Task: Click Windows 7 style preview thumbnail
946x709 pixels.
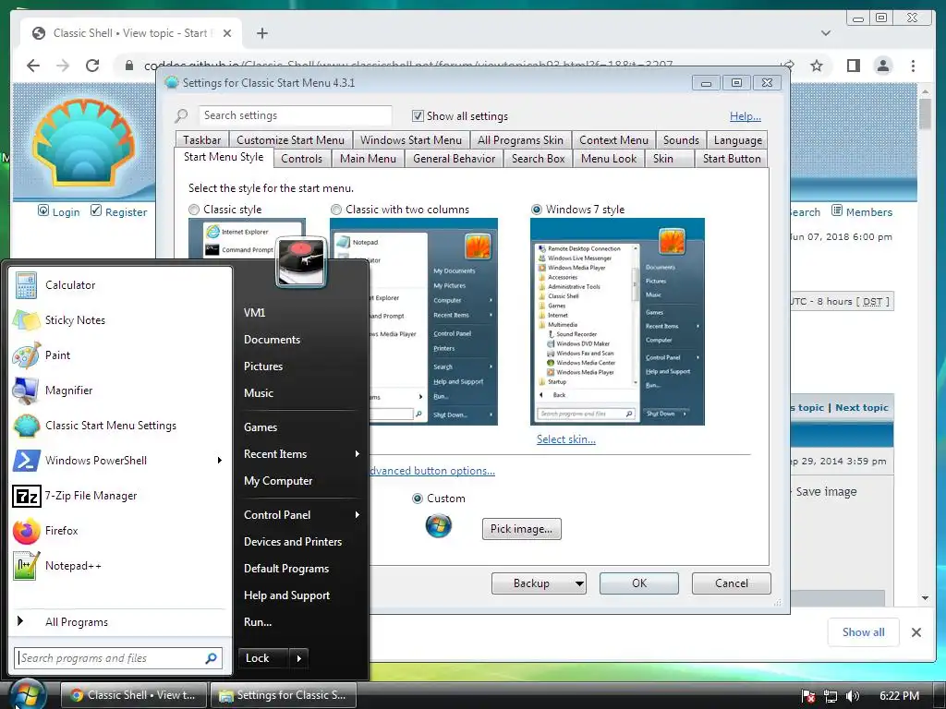Action: [x=617, y=322]
